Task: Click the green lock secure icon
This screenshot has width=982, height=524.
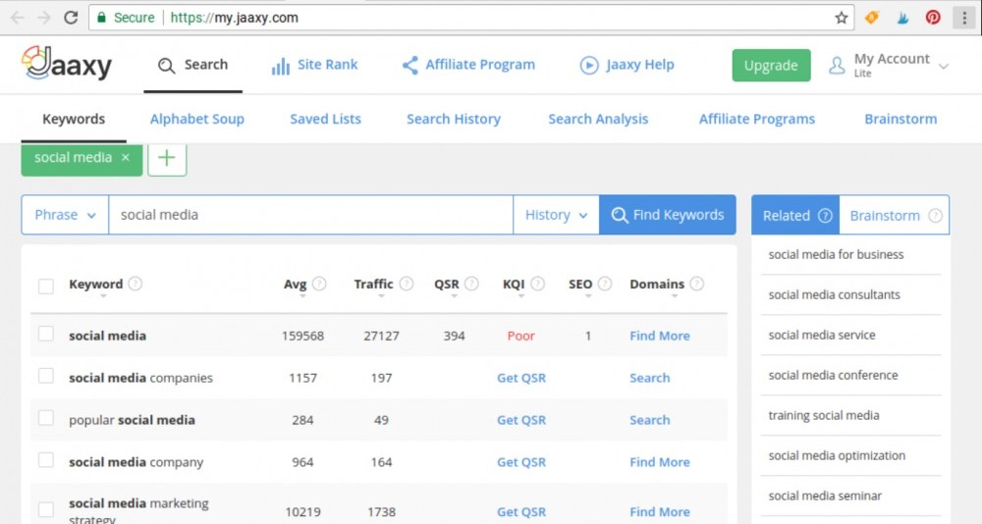Action: coord(101,18)
